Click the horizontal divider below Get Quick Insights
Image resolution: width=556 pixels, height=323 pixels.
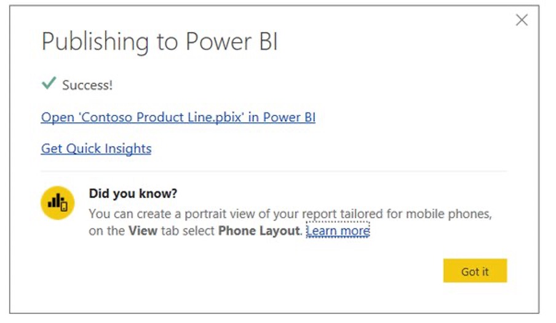274,171
